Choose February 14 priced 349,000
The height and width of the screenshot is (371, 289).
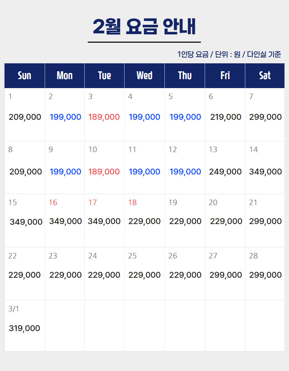point(265,172)
